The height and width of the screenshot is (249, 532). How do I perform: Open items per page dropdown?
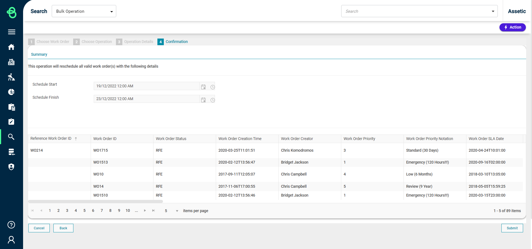pos(177,211)
